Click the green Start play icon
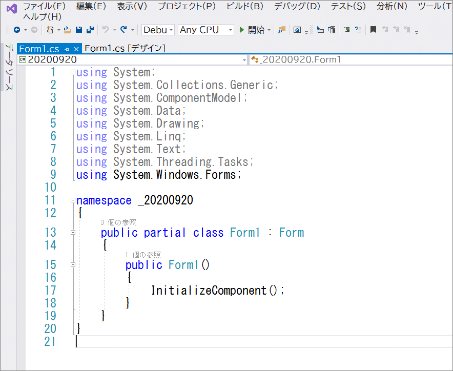Screen dimensions: 453x371 241,30
